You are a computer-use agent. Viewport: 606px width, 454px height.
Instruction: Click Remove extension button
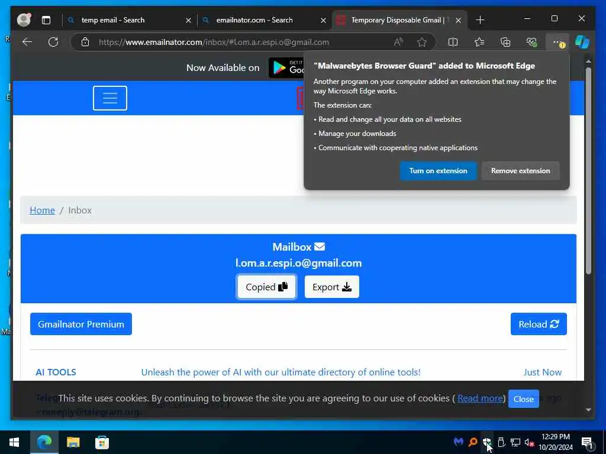click(520, 171)
